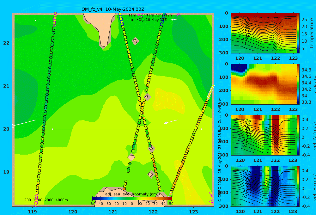
Task: Click the "34.8" tick on the salinity colorbar
Action: (x=306, y=70)
